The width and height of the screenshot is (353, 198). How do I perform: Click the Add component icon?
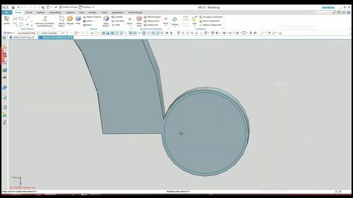click(x=194, y=19)
